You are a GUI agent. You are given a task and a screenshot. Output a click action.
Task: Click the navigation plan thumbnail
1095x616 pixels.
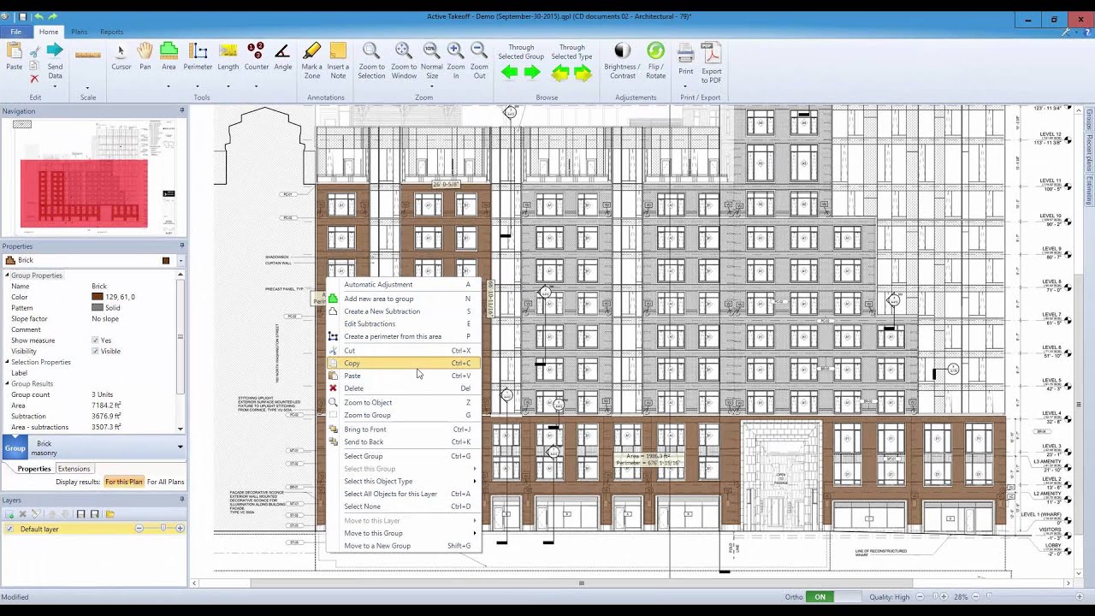(92, 176)
